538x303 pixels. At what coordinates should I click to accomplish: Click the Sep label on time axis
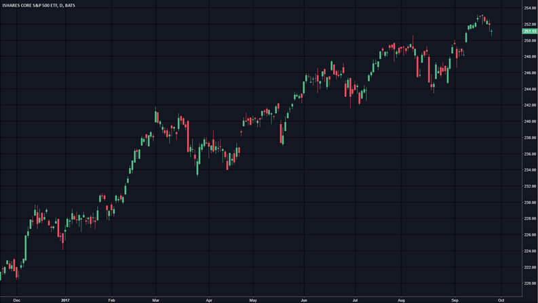[455, 300]
